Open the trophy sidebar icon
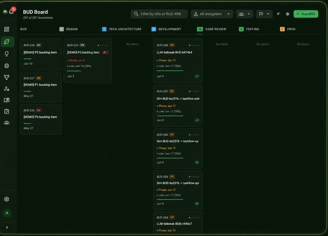Image resolution: width=328 pixels, height=236 pixels. pos(7,77)
